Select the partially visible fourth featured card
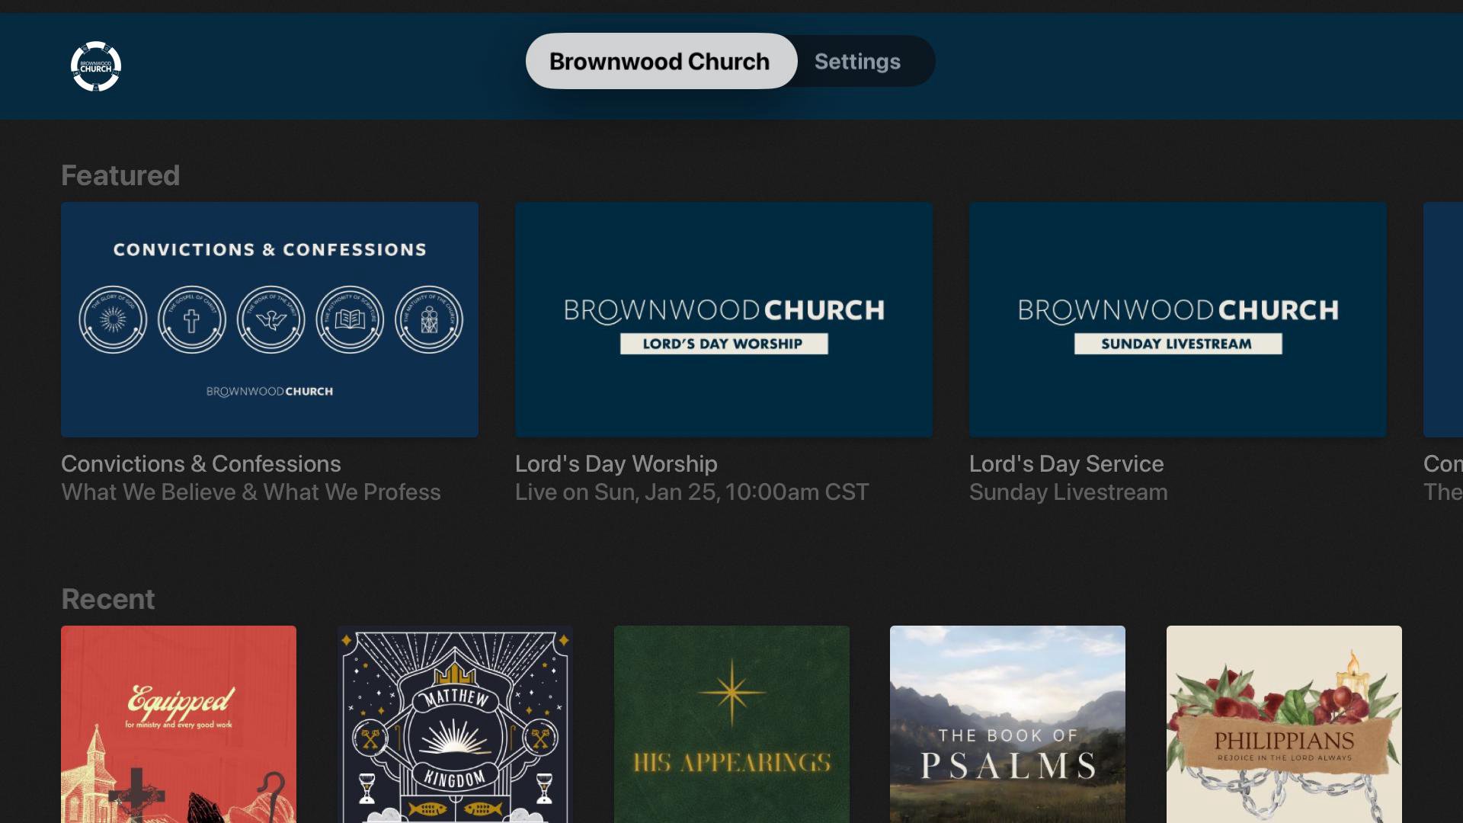1463x823 pixels. [1443, 319]
